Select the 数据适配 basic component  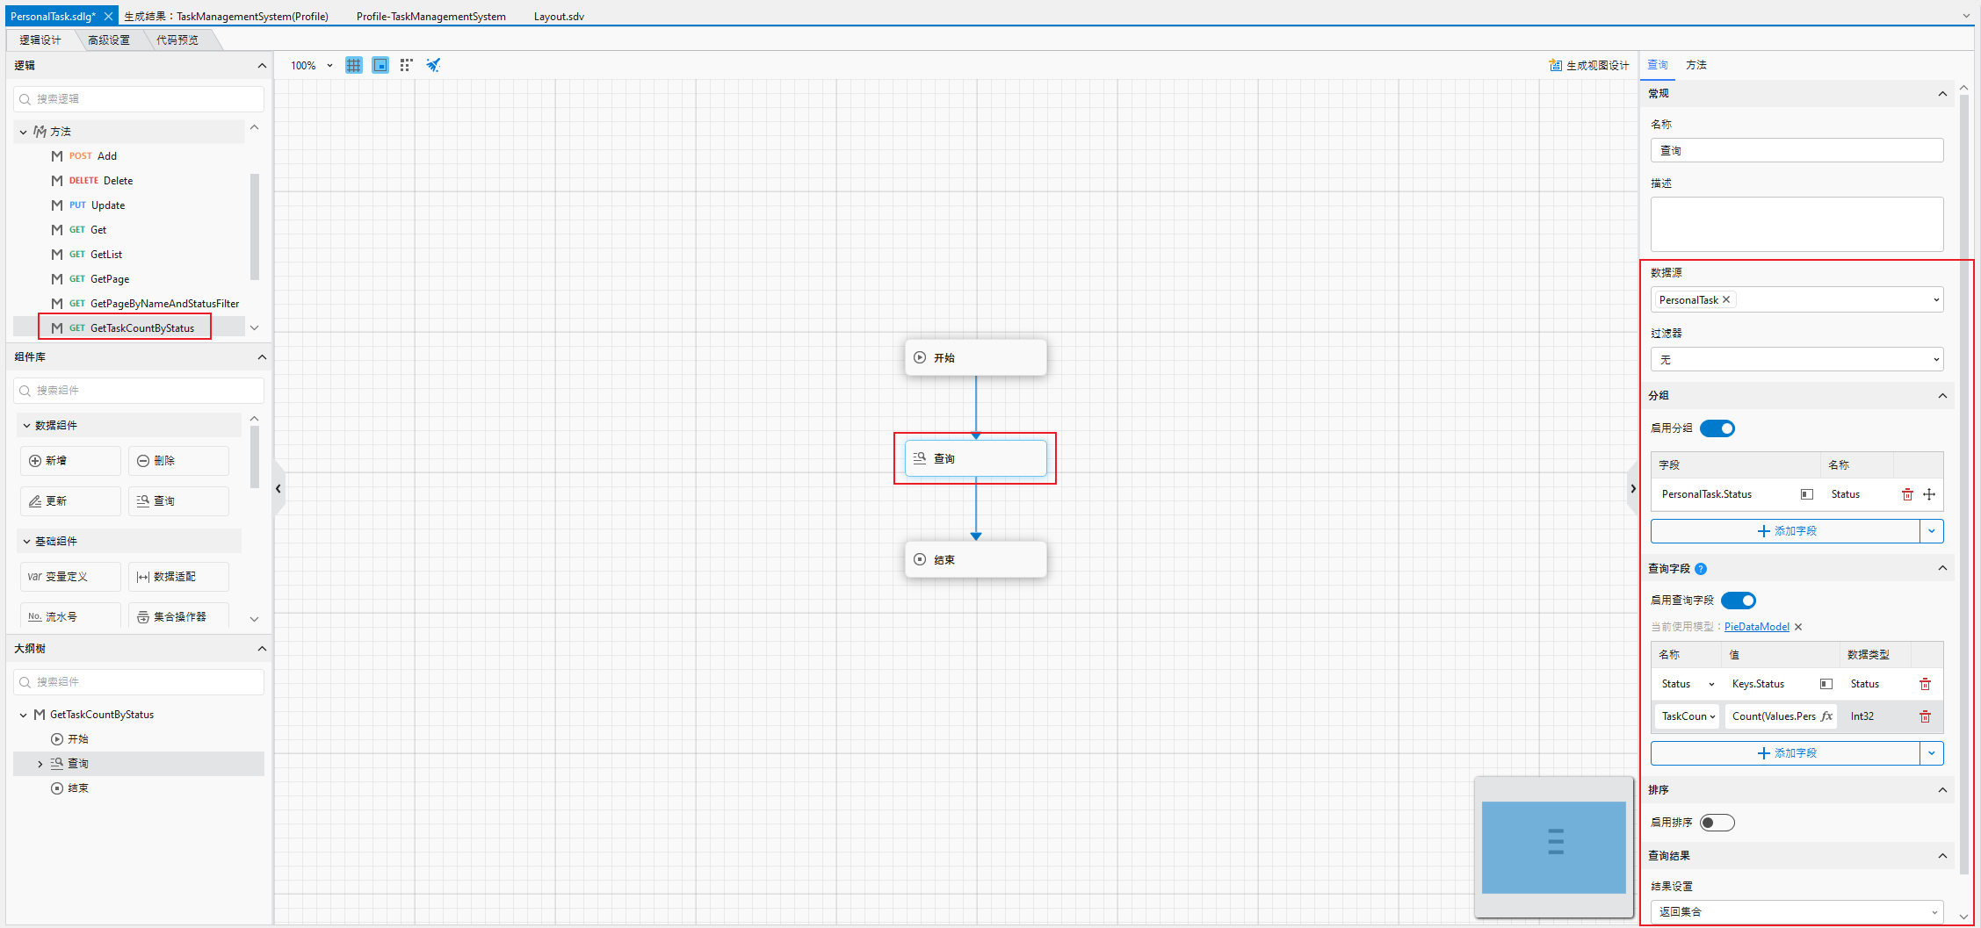(178, 577)
